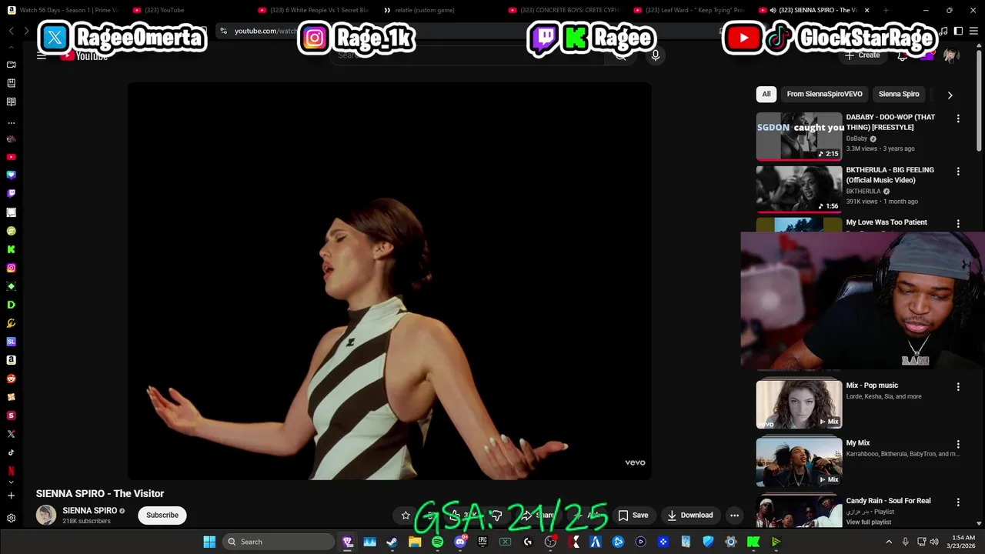Show more filter chips with the arrow
The width and height of the screenshot is (985, 554).
(x=950, y=95)
